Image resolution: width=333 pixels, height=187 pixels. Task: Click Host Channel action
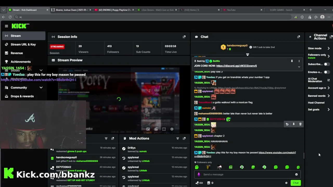pos(316,103)
